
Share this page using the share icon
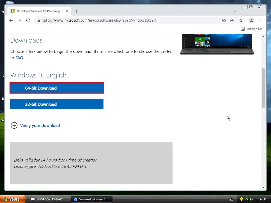coord(232,20)
